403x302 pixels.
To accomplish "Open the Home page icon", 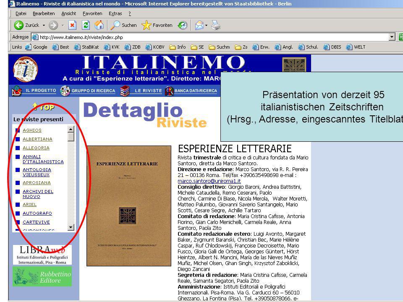I will click(99, 25).
